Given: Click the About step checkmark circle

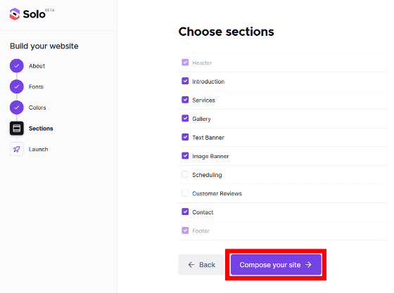Looking at the screenshot, I should (17, 66).
